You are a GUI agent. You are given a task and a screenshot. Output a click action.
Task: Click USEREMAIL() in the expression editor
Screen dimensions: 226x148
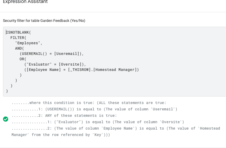pos(33,54)
